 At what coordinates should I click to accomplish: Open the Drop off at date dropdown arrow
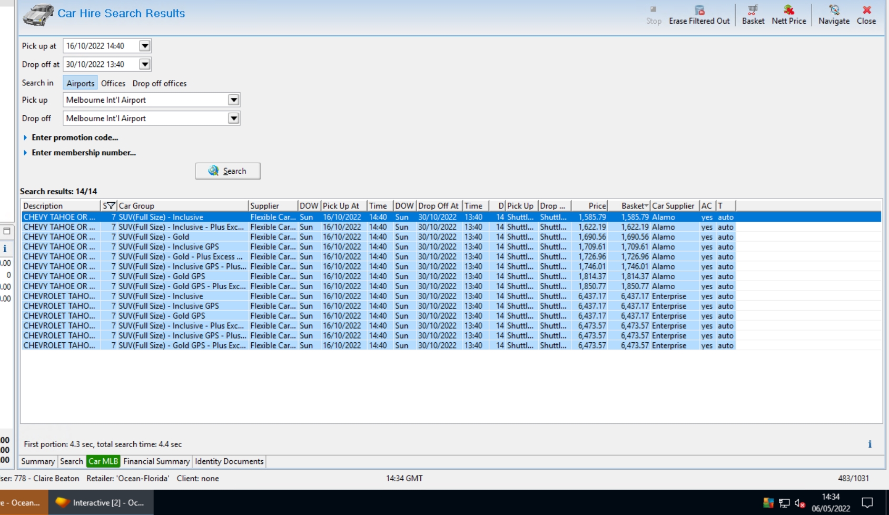click(145, 64)
